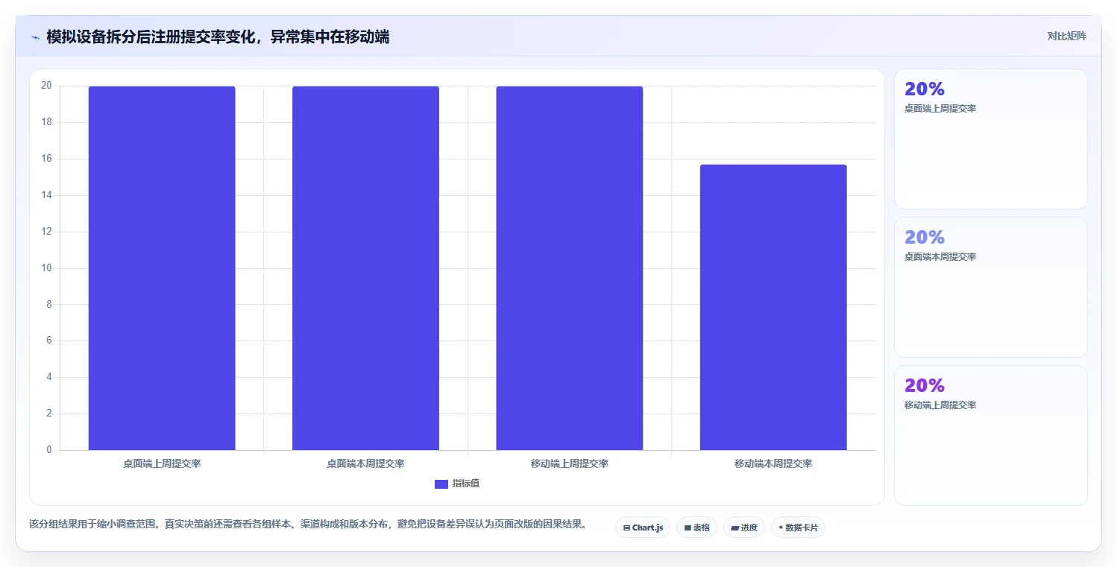Select the shorter 移动端本周提交率 bar
This screenshot has width=1117, height=567.
point(773,307)
